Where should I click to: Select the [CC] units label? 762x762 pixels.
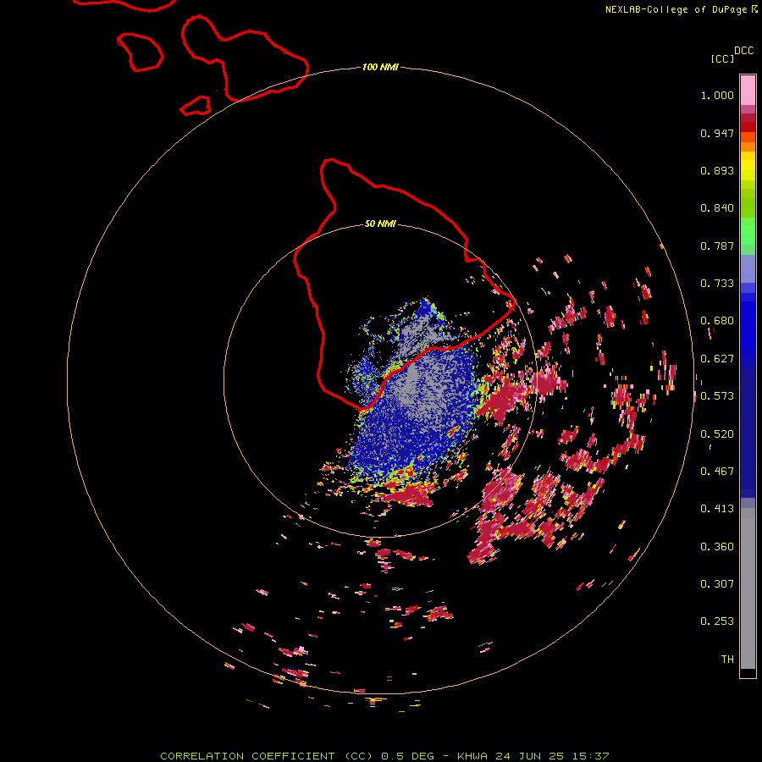pyautogui.click(x=722, y=59)
